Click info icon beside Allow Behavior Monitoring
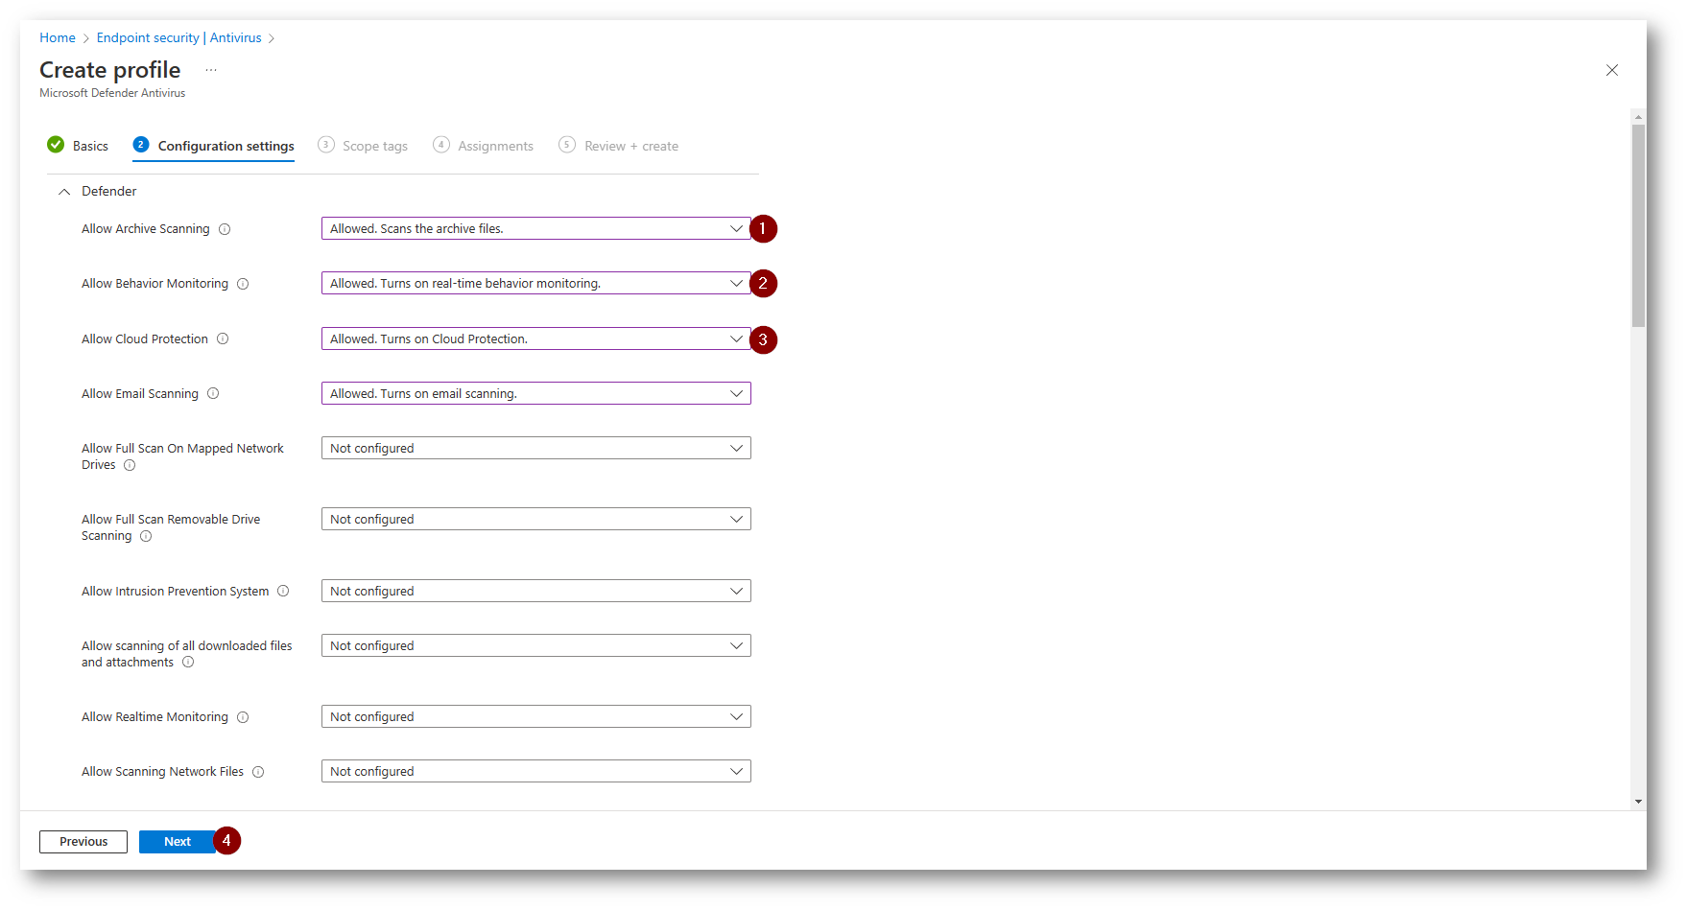The image size is (1687, 910). [x=243, y=284]
